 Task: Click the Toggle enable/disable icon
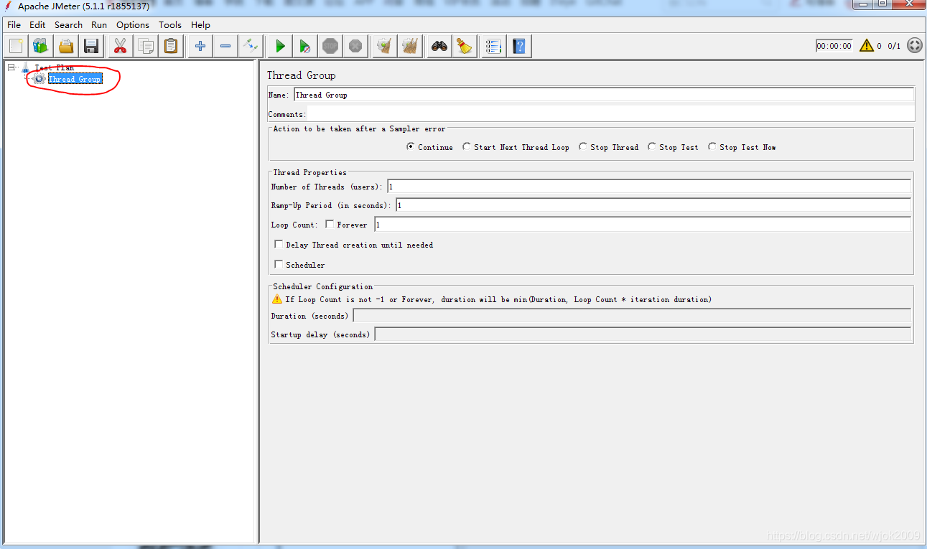251,47
